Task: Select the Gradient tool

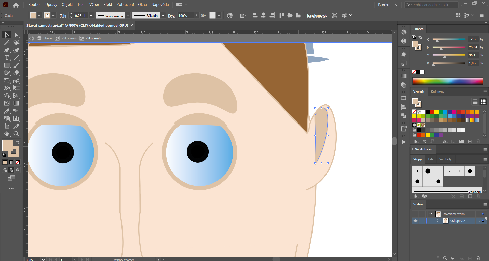Action: (16, 103)
